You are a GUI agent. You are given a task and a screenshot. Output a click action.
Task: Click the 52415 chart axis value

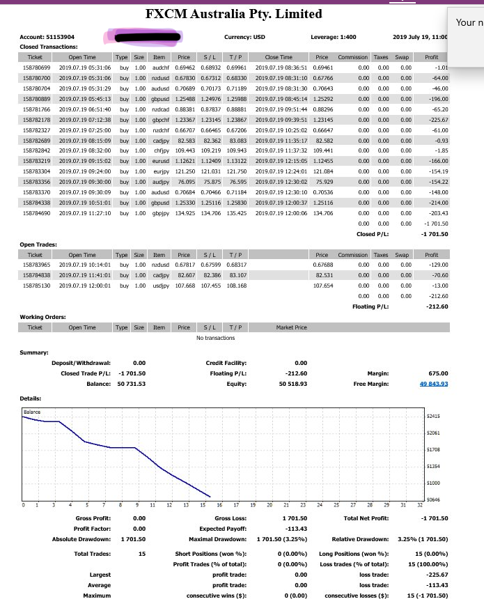click(433, 416)
